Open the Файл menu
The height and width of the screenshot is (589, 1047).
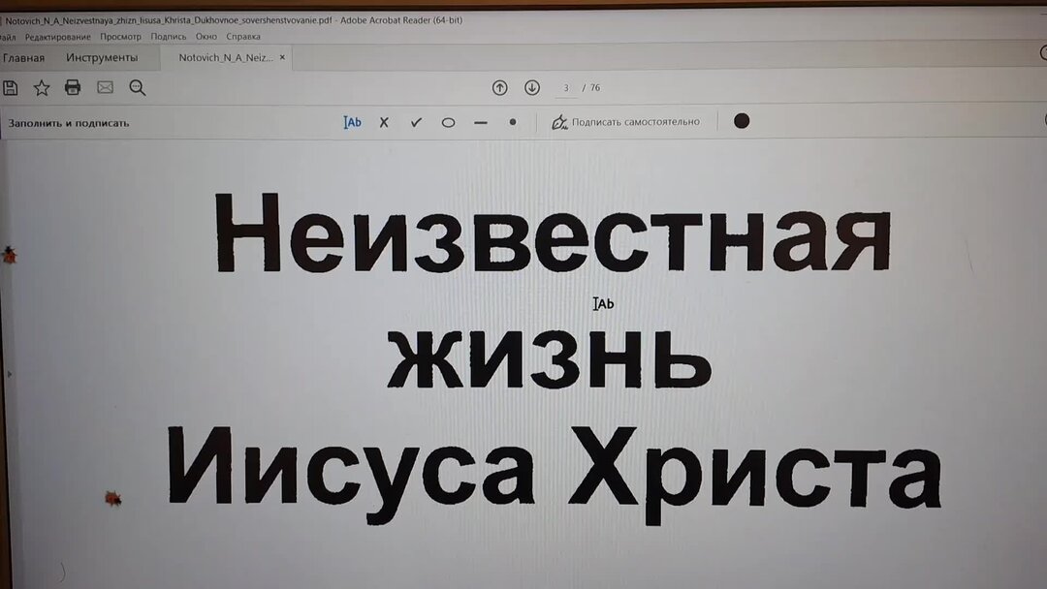(8, 35)
